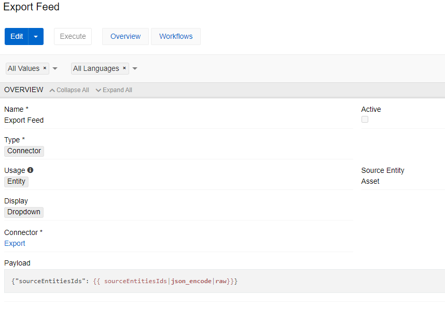445x309 pixels.
Task: Open the All Languages dropdown arrow
Action: click(x=135, y=69)
